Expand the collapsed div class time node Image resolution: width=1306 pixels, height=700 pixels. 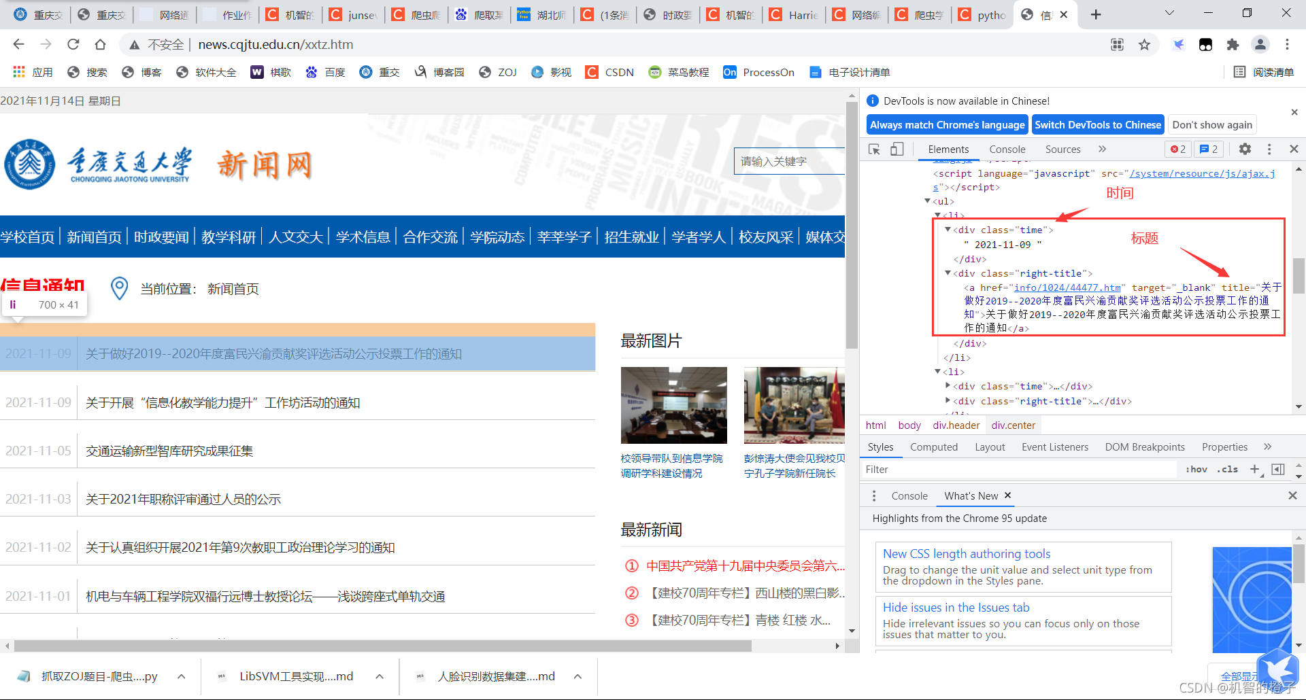coord(948,386)
